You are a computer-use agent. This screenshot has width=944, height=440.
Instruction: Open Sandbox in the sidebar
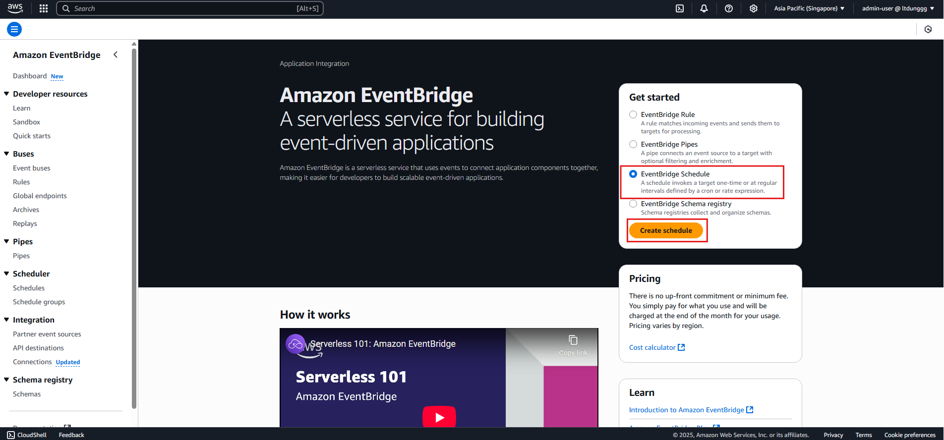pyautogui.click(x=26, y=122)
